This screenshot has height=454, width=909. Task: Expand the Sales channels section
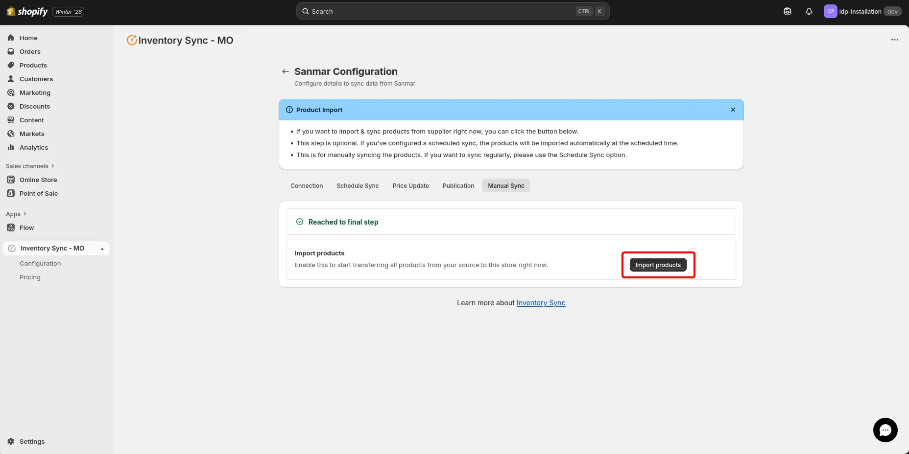point(30,166)
